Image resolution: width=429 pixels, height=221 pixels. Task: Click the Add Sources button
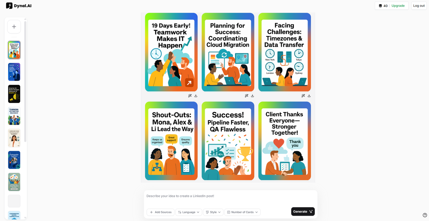coord(161,212)
